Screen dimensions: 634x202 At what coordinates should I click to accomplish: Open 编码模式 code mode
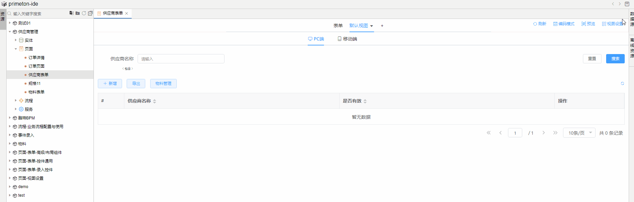point(564,24)
